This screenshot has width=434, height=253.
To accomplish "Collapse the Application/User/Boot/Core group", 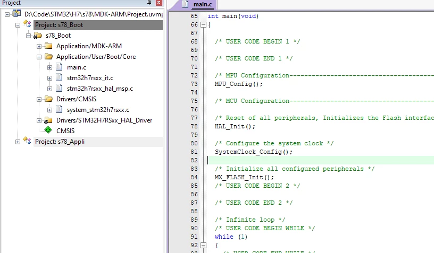I will click(39, 57).
